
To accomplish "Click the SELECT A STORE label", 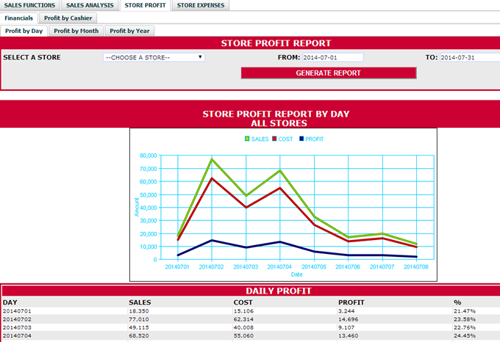I will point(32,57).
